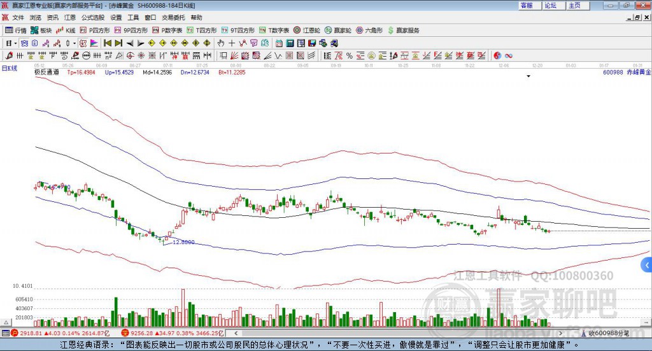Open the 行情 market quotes view
Screen dimensions: 652x351
coord(16,31)
